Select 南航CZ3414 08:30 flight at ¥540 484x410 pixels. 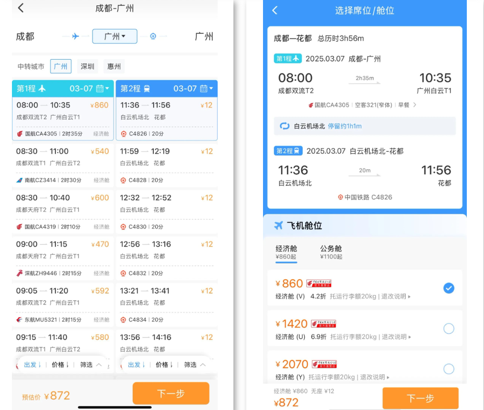[x=63, y=165]
